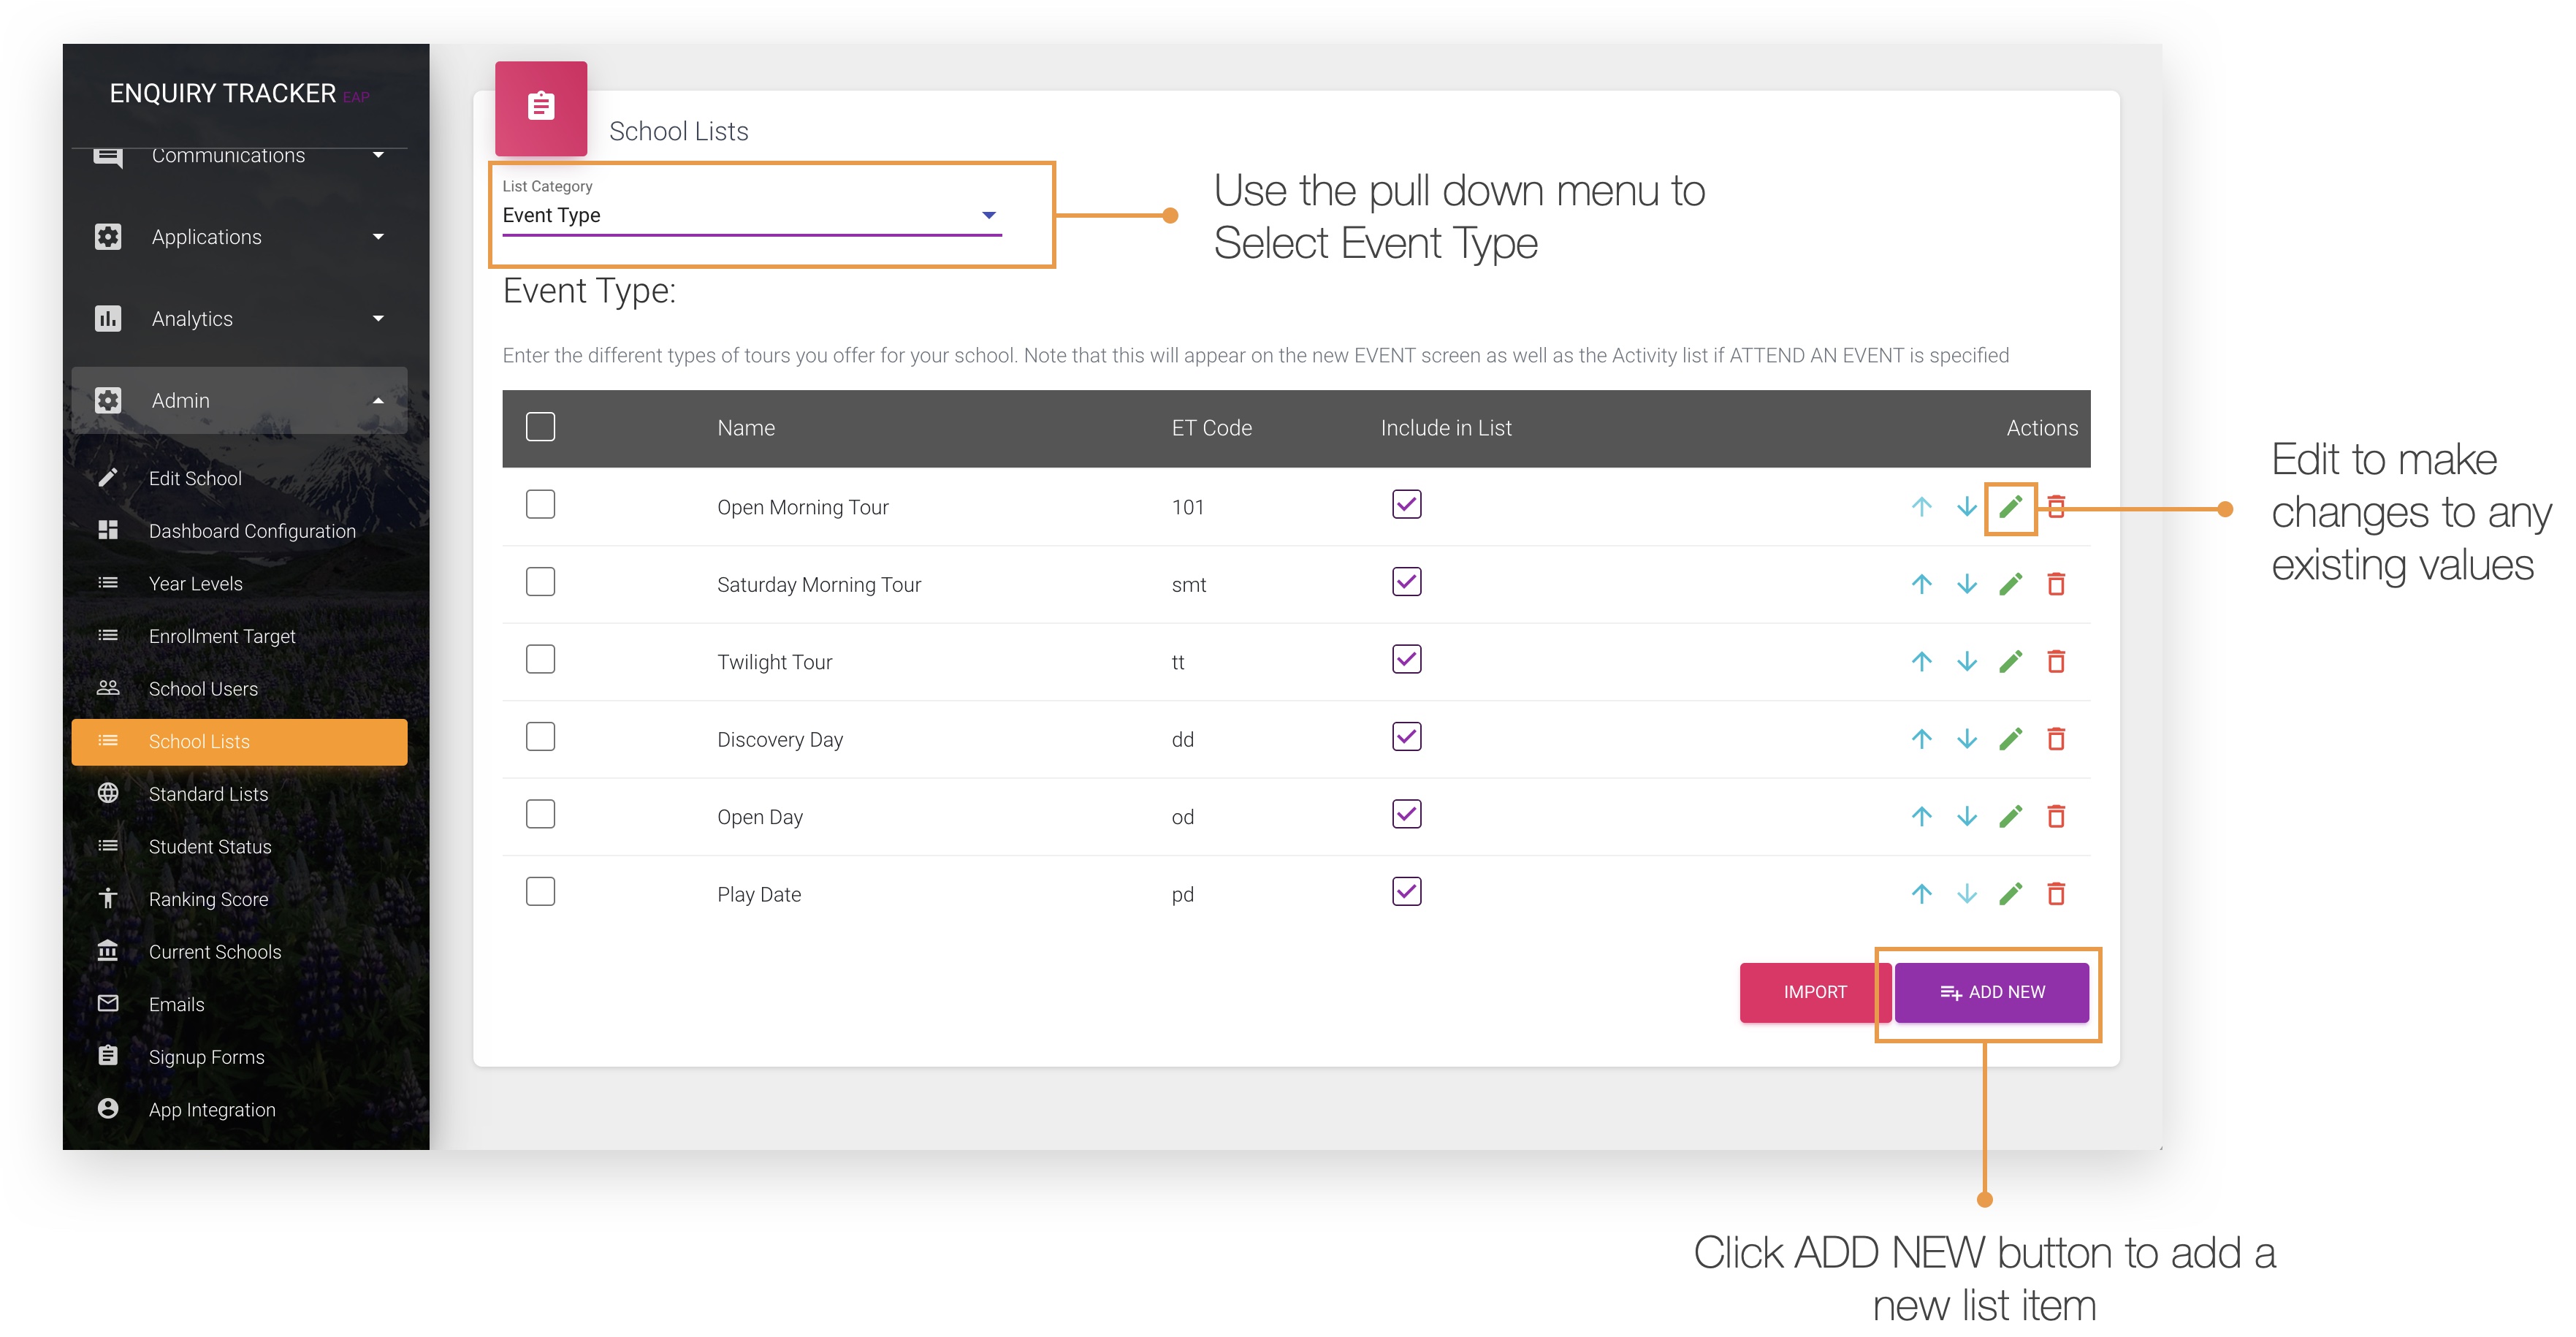The height and width of the screenshot is (1337, 2576).
Task: Open the Signup Forms clipboard icon
Action: (109, 1056)
